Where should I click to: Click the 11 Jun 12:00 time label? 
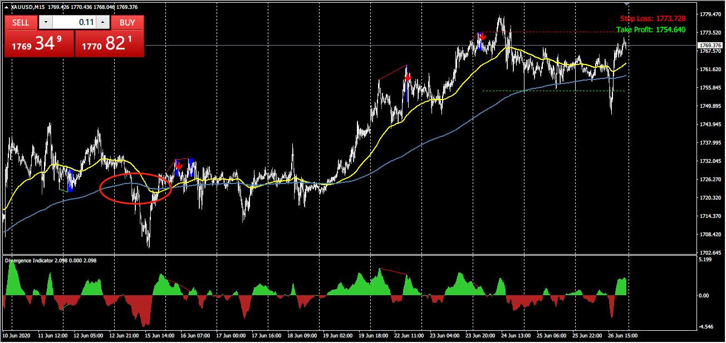[53, 336]
